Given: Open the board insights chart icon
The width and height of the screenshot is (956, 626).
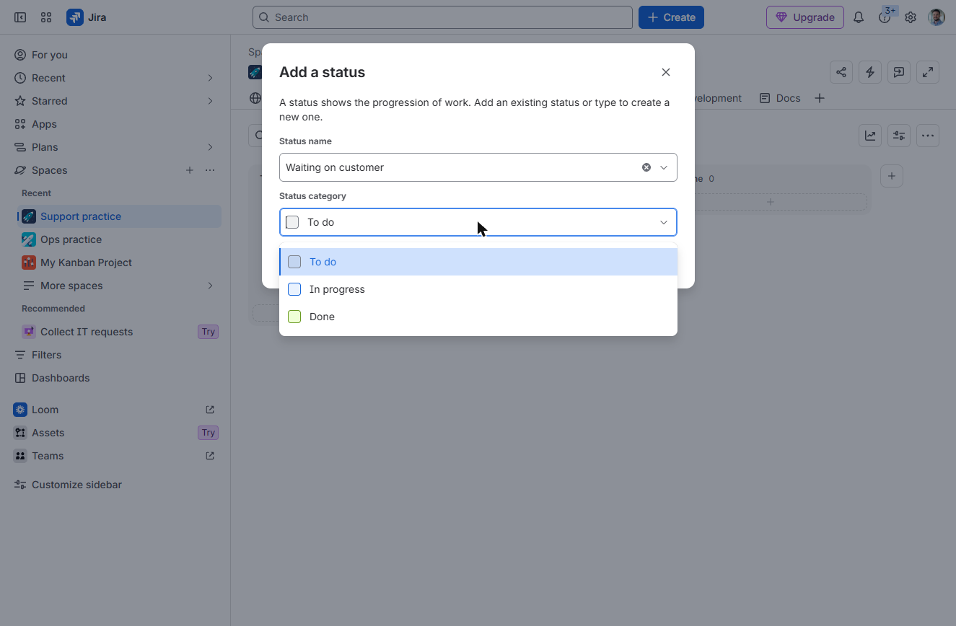Looking at the screenshot, I should pos(870,136).
